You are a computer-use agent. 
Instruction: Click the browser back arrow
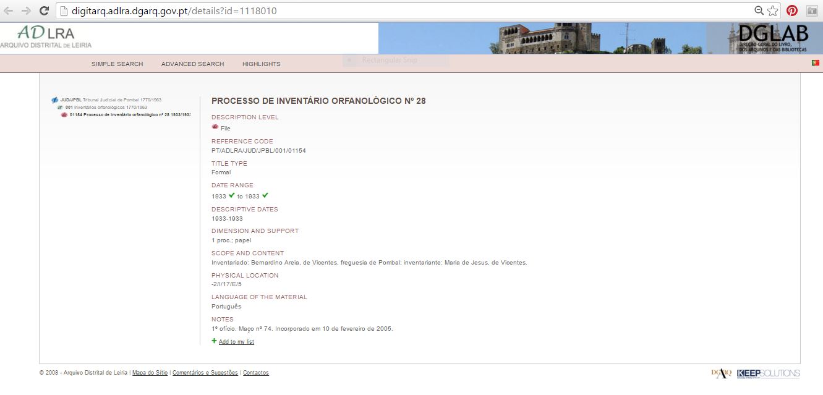[x=9, y=11]
